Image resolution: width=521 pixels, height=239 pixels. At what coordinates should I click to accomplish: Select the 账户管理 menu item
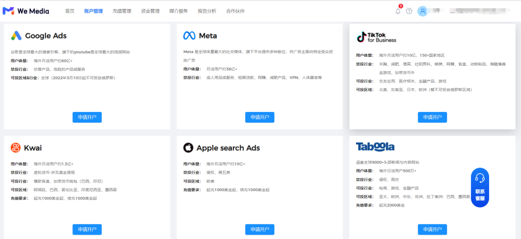click(94, 11)
